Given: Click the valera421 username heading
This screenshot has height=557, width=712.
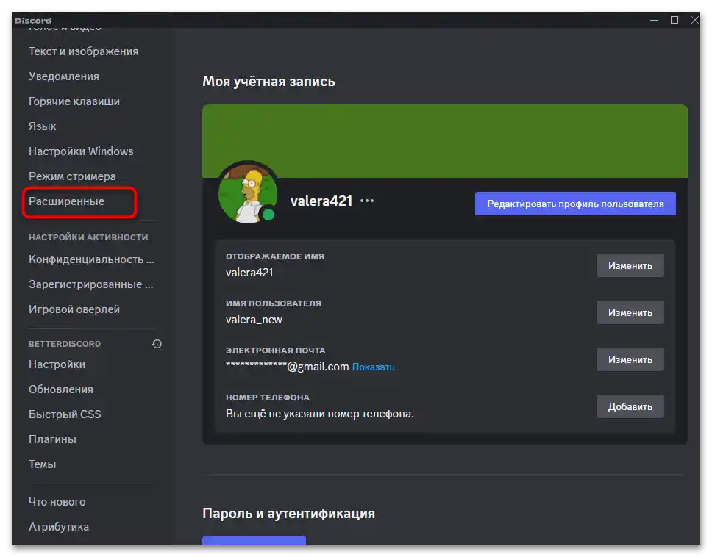Looking at the screenshot, I should tap(321, 201).
